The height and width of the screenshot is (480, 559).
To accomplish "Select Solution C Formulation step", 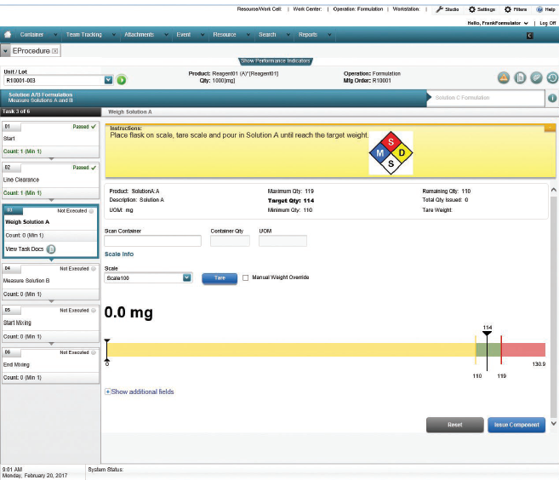I will point(486,98).
